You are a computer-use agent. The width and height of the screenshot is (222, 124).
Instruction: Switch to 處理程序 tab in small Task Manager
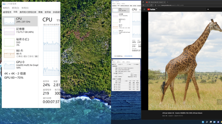(x=114, y=6)
